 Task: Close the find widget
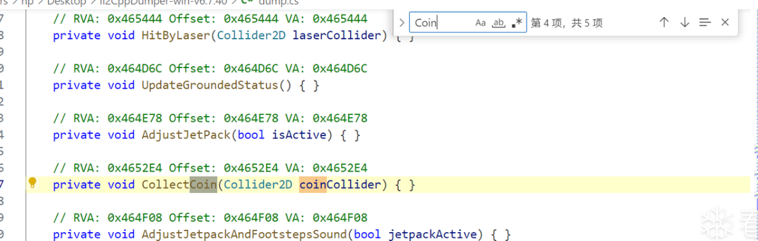(x=725, y=23)
